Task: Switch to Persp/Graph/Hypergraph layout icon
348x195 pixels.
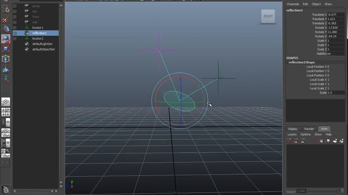Action: [6, 153]
